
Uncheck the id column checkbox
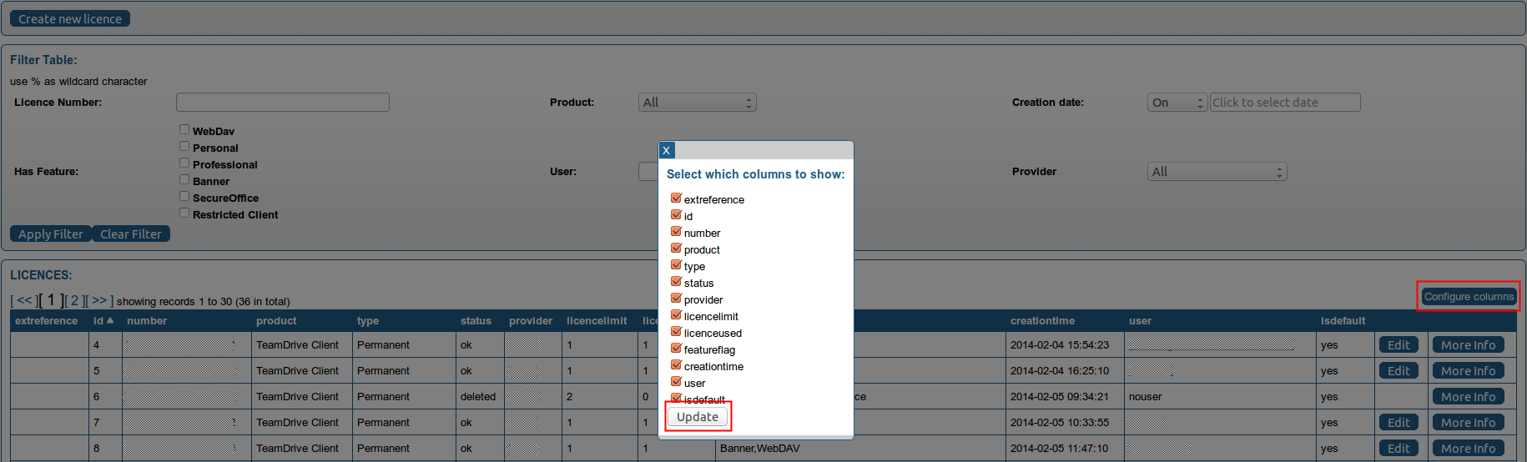[x=676, y=215]
